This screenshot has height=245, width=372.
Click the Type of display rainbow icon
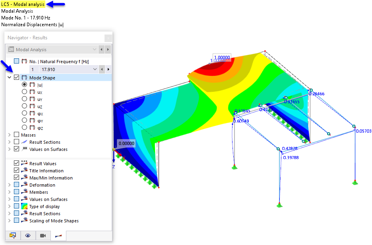24,206
